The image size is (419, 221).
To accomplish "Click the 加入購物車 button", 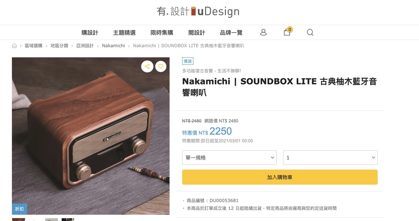I will (280, 177).
